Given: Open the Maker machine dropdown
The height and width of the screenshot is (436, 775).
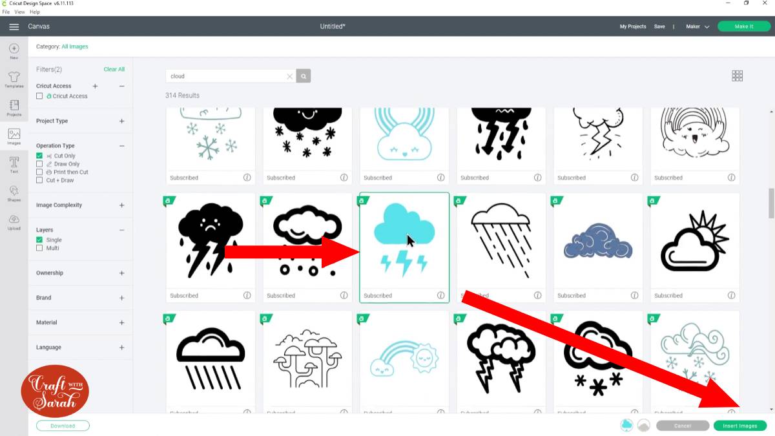Looking at the screenshot, I should pos(697,26).
